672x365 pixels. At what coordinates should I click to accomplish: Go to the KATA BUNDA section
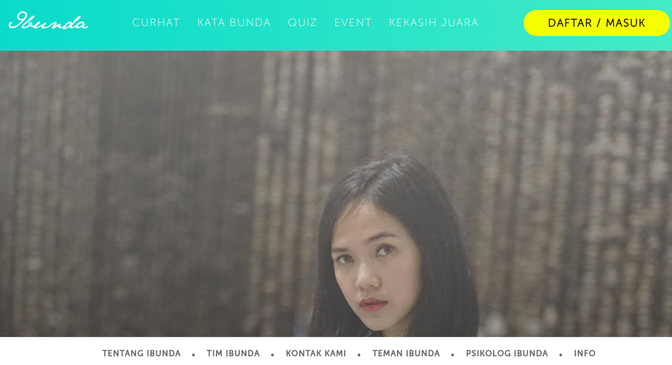pos(234,23)
